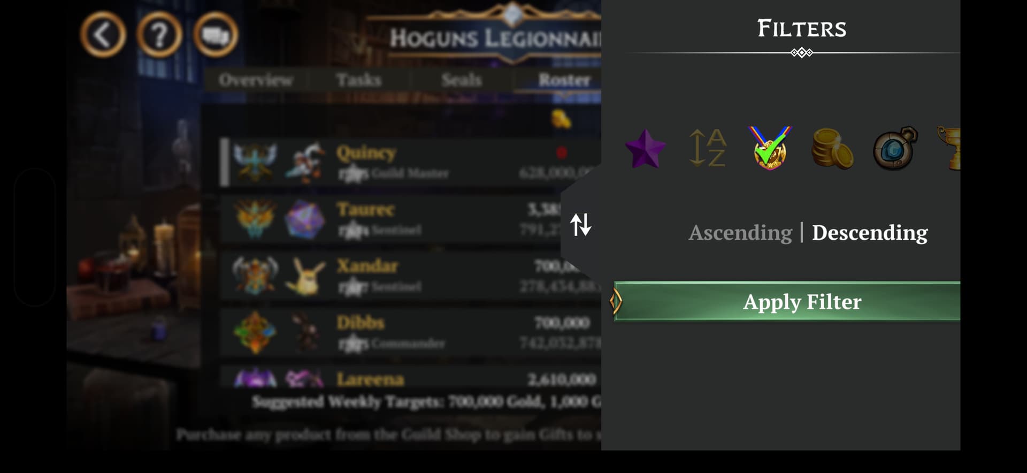
Task: Choose the partially visible trophy filter
Action: coord(949,148)
